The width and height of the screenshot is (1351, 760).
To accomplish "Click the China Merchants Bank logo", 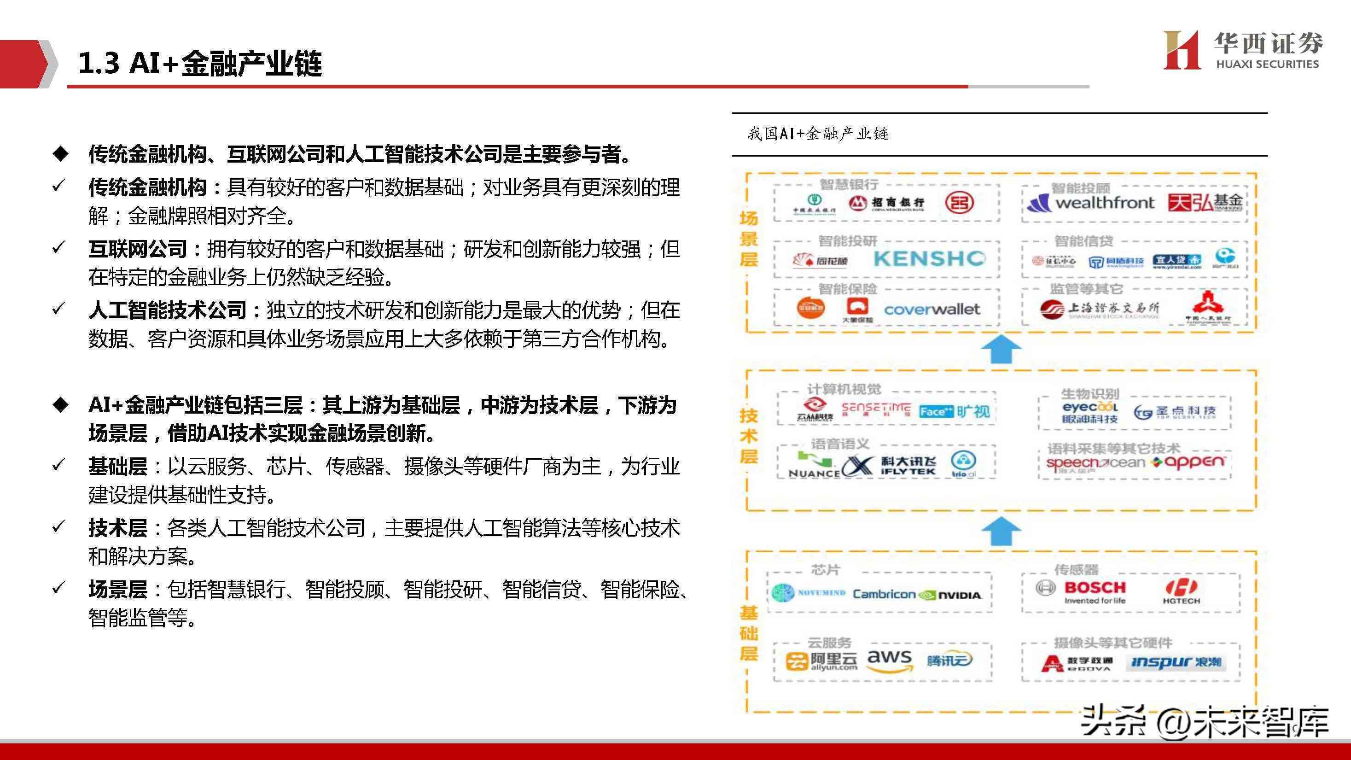I will coord(886,203).
